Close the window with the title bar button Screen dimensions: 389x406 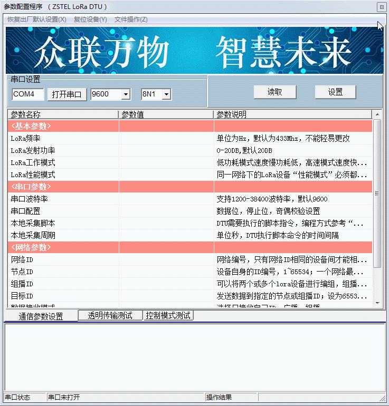coord(382,7)
